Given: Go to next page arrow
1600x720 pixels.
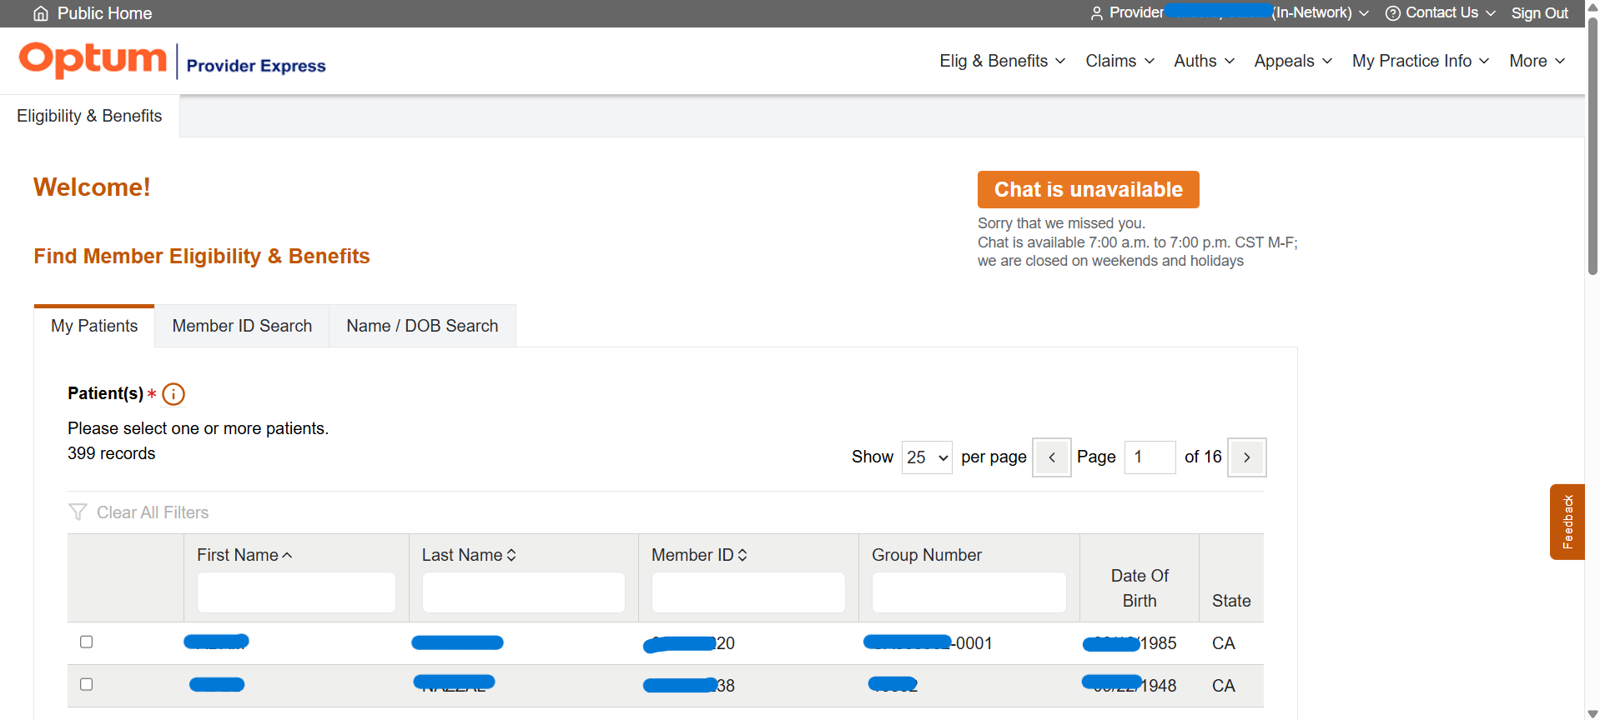Looking at the screenshot, I should coord(1247,457).
